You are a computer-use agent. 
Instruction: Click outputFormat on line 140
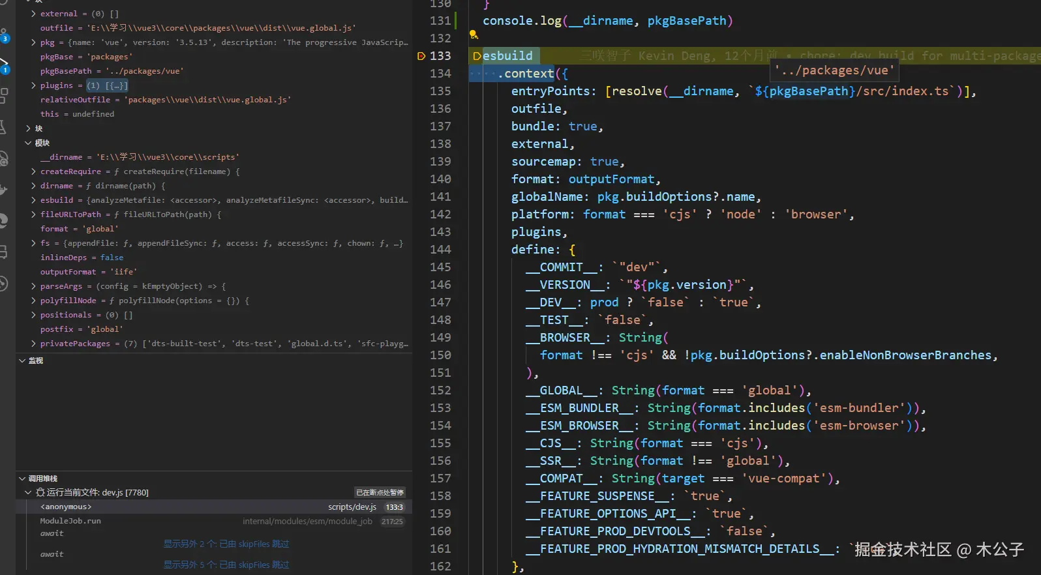coord(611,179)
